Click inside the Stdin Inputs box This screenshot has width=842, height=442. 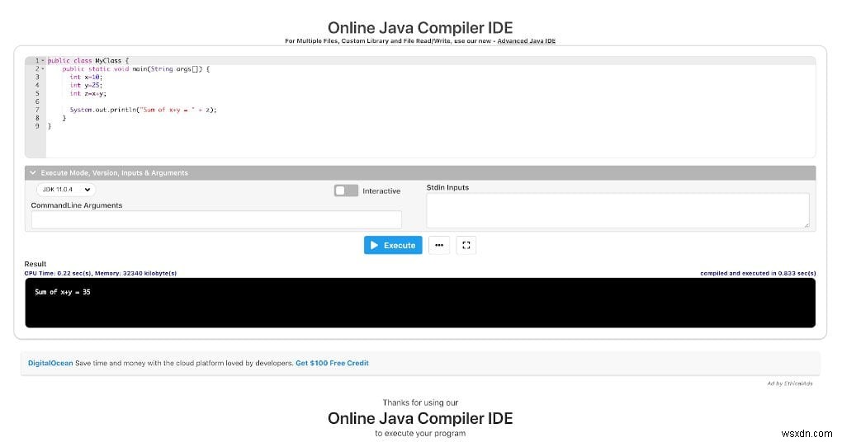(617, 210)
